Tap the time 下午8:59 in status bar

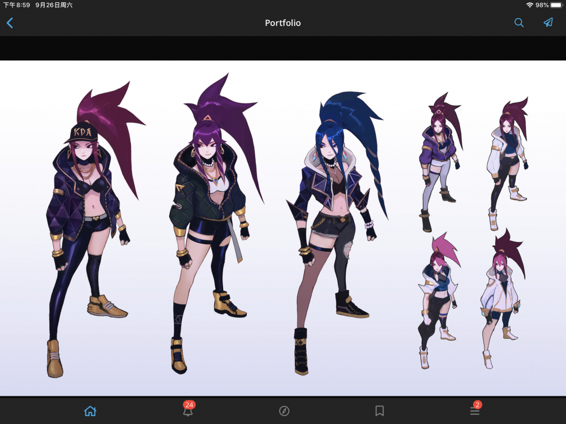[x=16, y=5]
